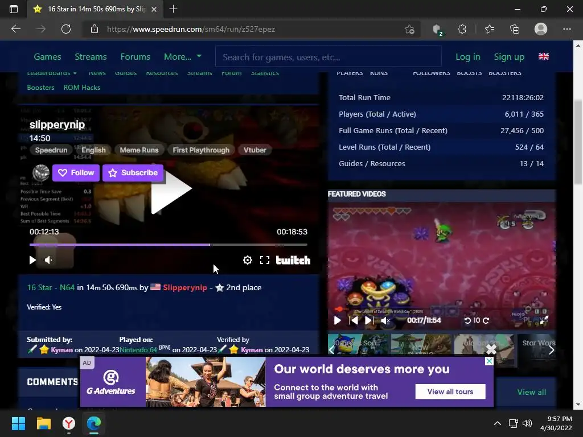Open the Windows Start menu
The height and width of the screenshot is (437, 583).
tap(18, 423)
